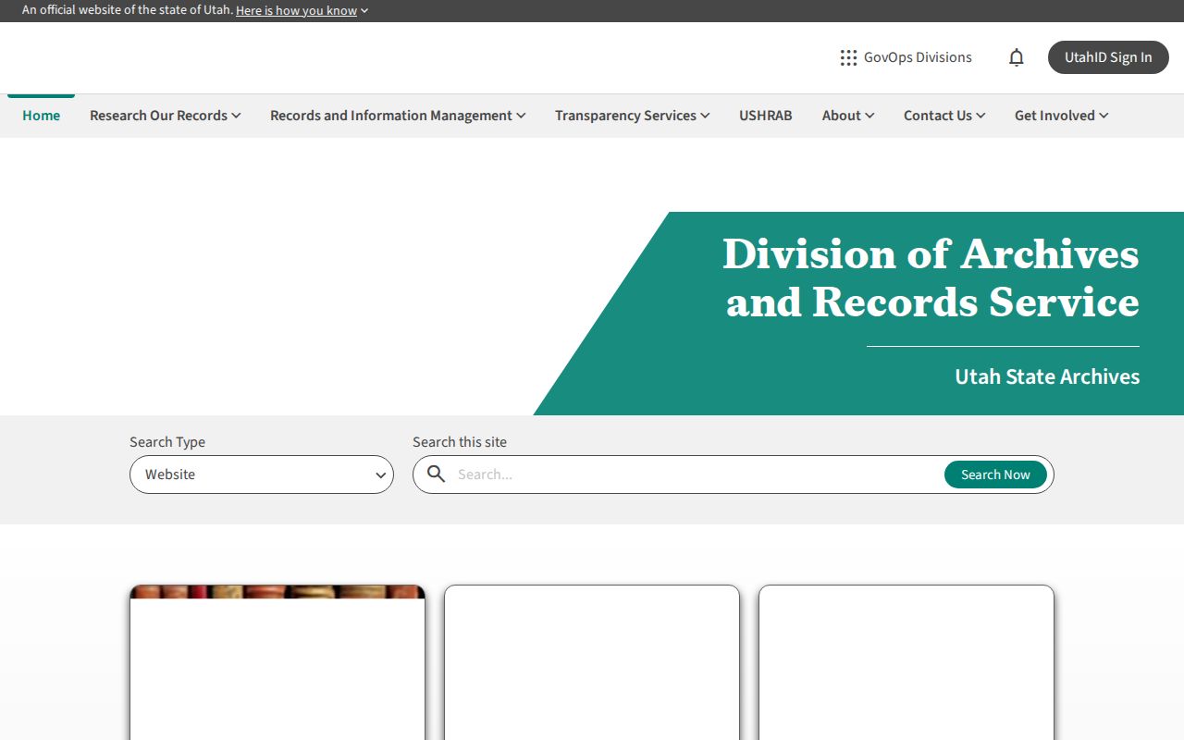Click the 'Division of Archives and Records Service' heading
The width and height of the screenshot is (1184, 740).
click(x=931, y=278)
